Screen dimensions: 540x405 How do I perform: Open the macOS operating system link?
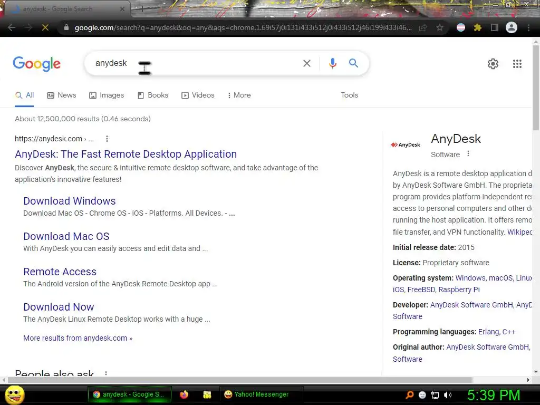500,278
